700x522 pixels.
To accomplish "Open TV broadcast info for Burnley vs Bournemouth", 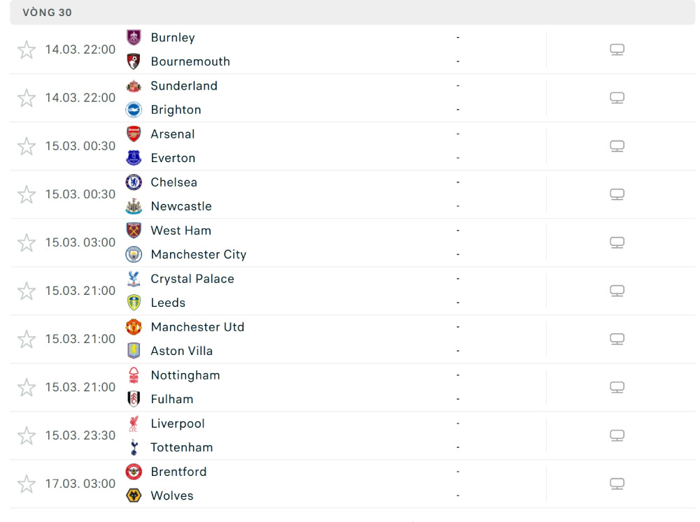I will pos(617,50).
